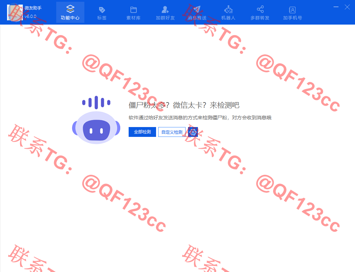The height and width of the screenshot is (272, 355).
Task: Click the 自定义检测 button
Action: 172,132
